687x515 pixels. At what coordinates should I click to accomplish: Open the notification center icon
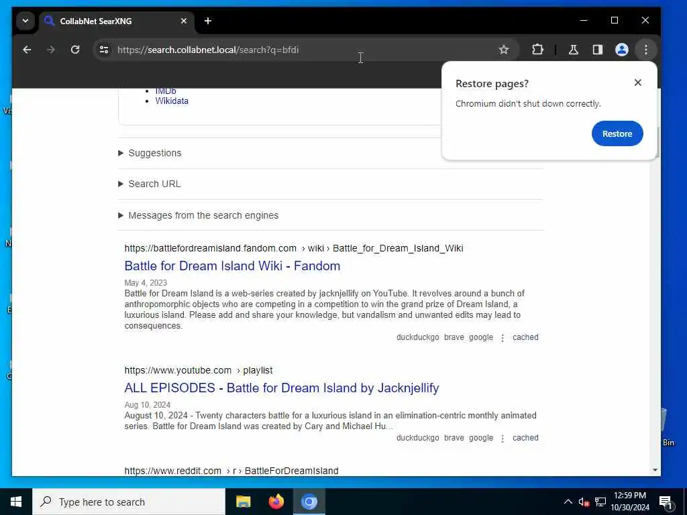point(666,502)
